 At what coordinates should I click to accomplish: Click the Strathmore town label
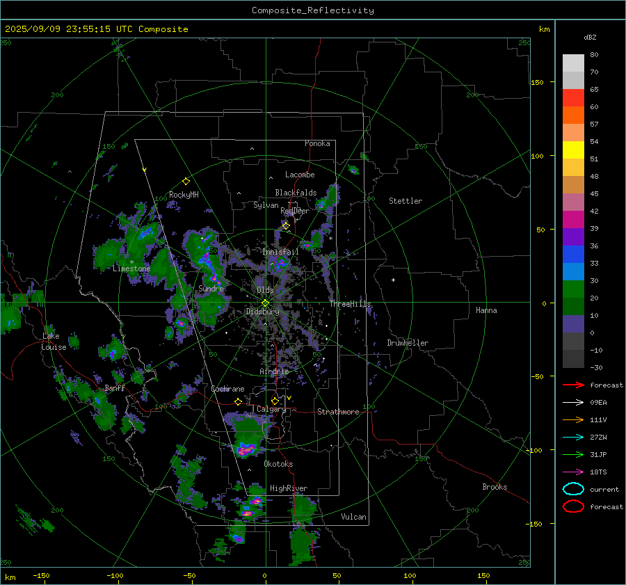pos(338,412)
